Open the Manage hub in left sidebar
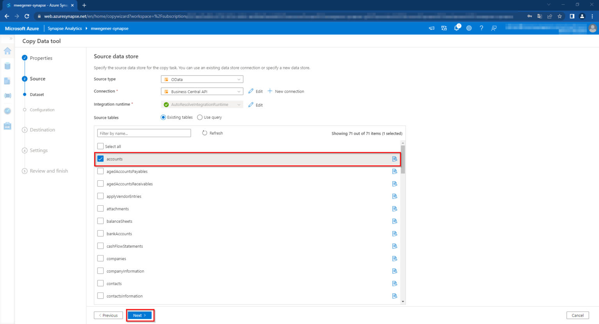The image size is (599, 324). [7, 126]
